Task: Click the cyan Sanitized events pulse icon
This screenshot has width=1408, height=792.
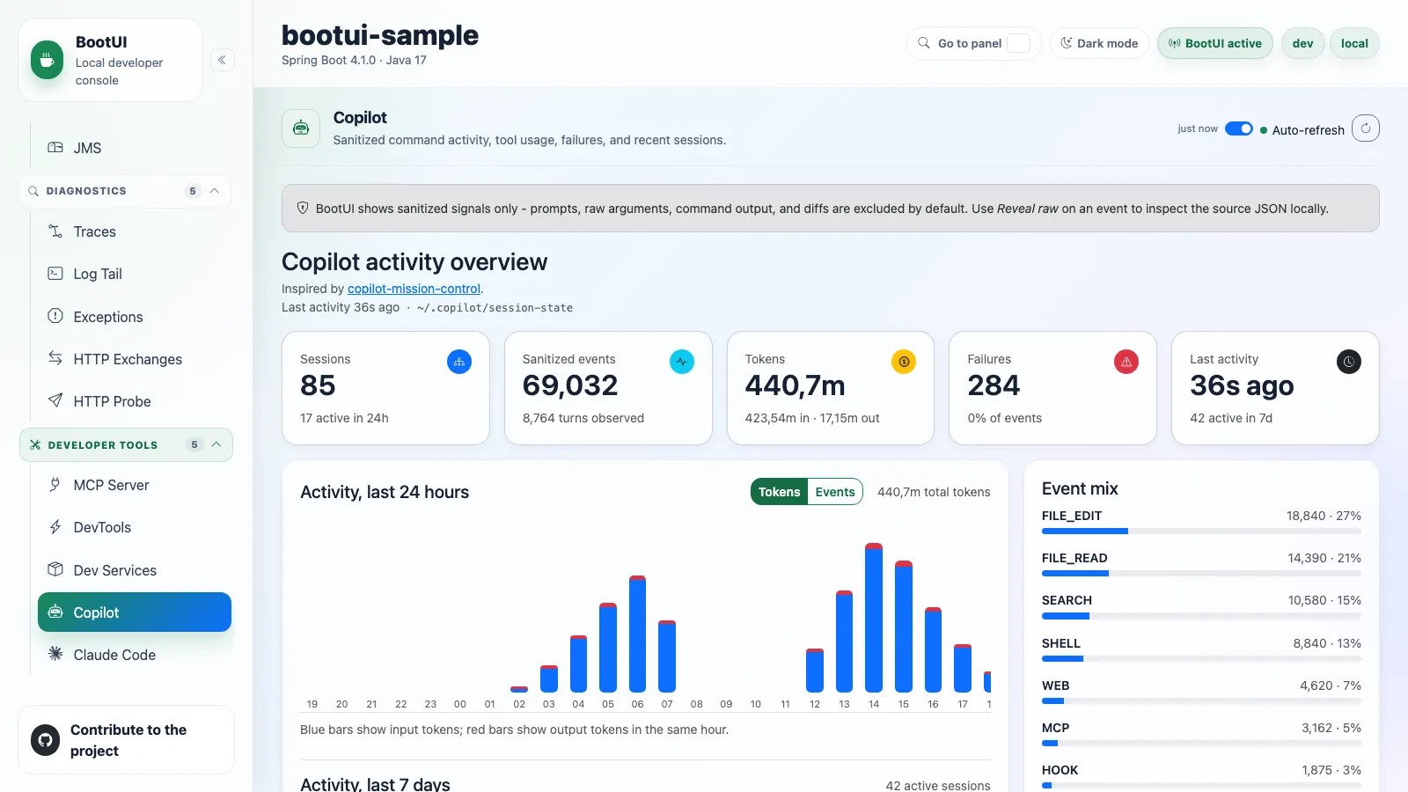Action: pyautogui.click(x=682, y=362)
